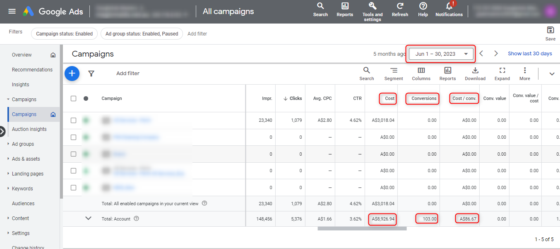The image size is (560, 249).
Task: Open Change history in sidebar
Action: pyautogui.click(x=28, y=247)
